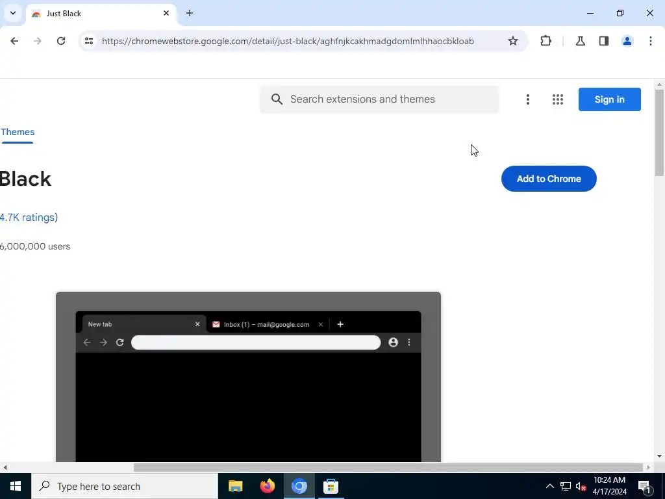The image size is (665, 499).
Task: Open the 4.7K ratings link
Action: (x=29, y=217)
